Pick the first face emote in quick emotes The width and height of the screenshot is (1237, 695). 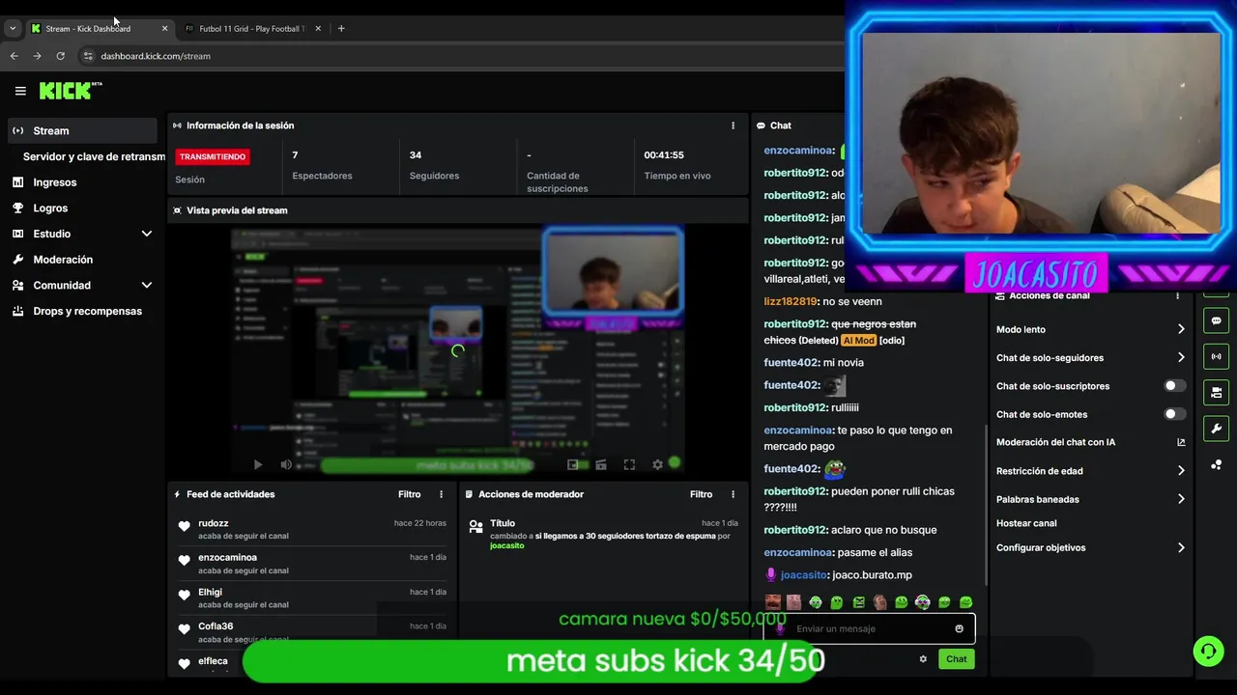click(773, 602)
